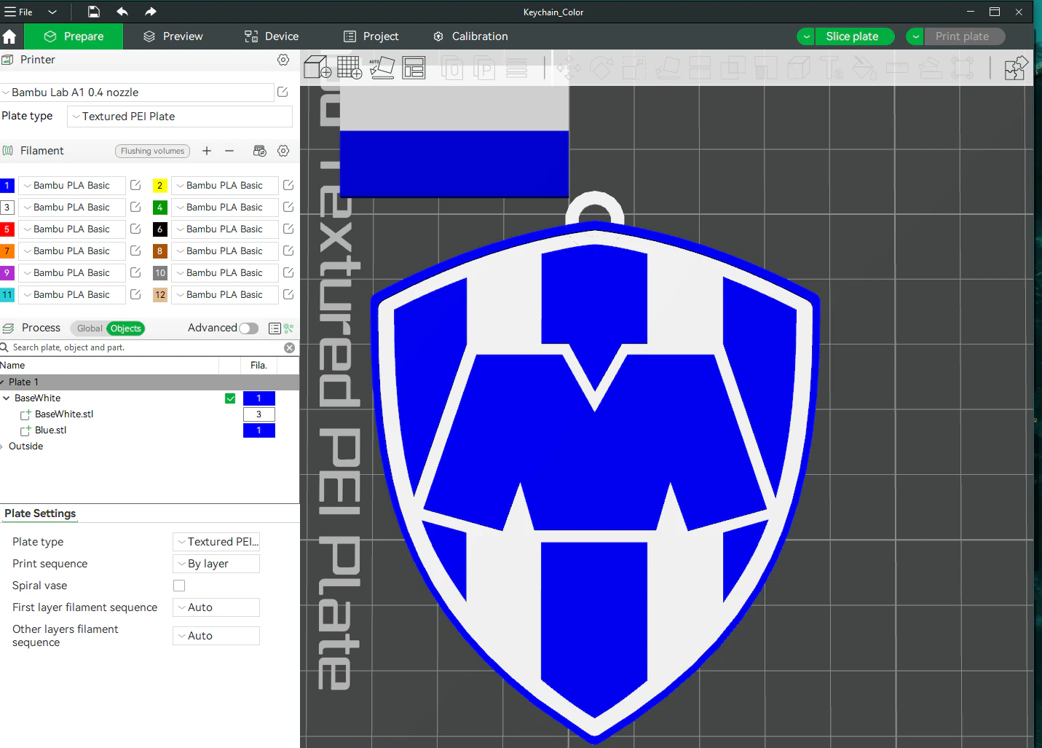Click the Slice plate button

[854, 36]
